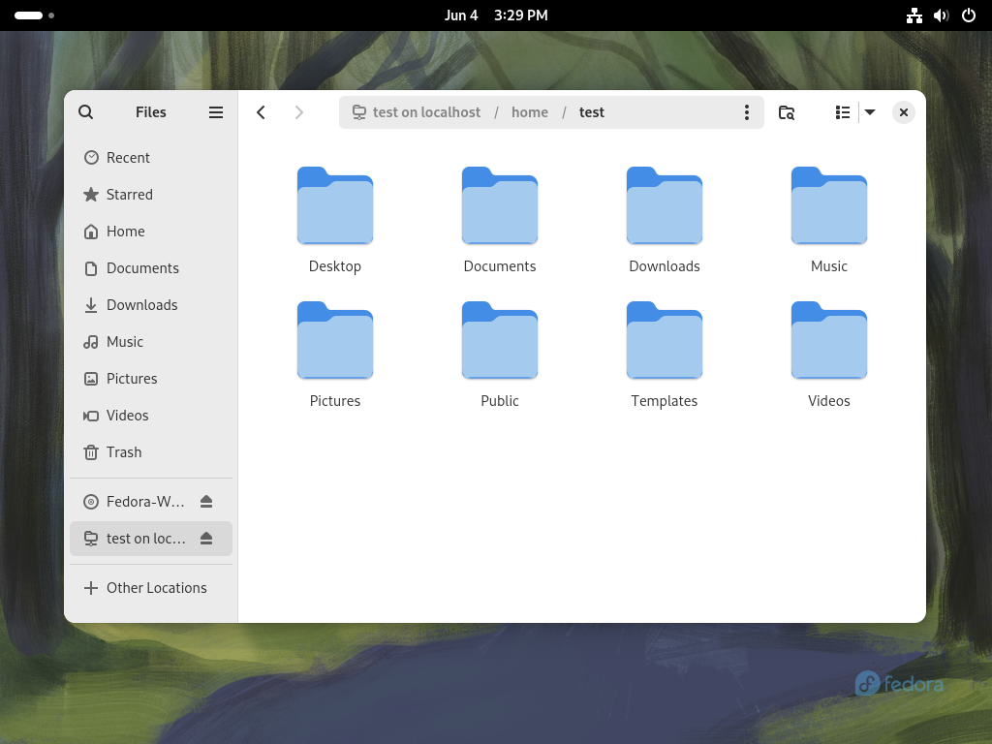
Task: Select the Documents folder icon in grid
Action: coord(500,205)
